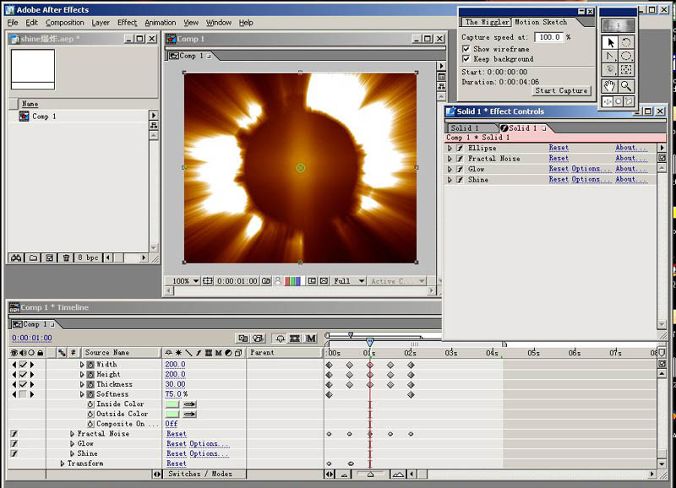Click the local axis mode icon
The image size is (676, 488).
(x=608, y=101)
